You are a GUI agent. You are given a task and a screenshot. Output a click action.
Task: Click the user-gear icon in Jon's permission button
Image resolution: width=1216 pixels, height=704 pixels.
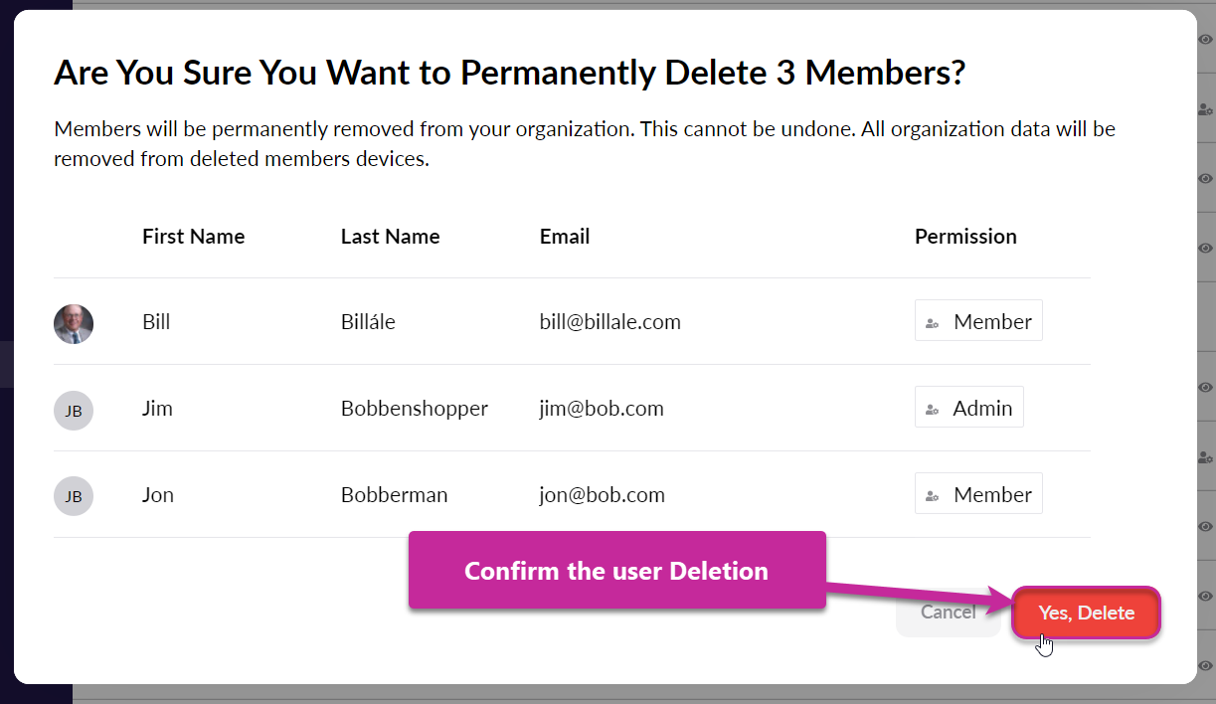point(933,496)
